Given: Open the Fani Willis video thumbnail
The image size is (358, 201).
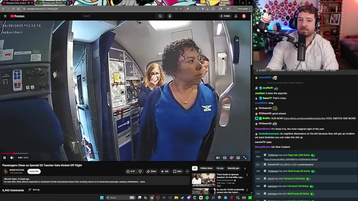Looking at the screenshot, I should tap(204, 180).
